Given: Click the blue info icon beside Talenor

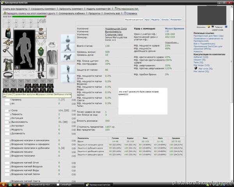Looking at the screenshot, I should click(x=226, y=27).
